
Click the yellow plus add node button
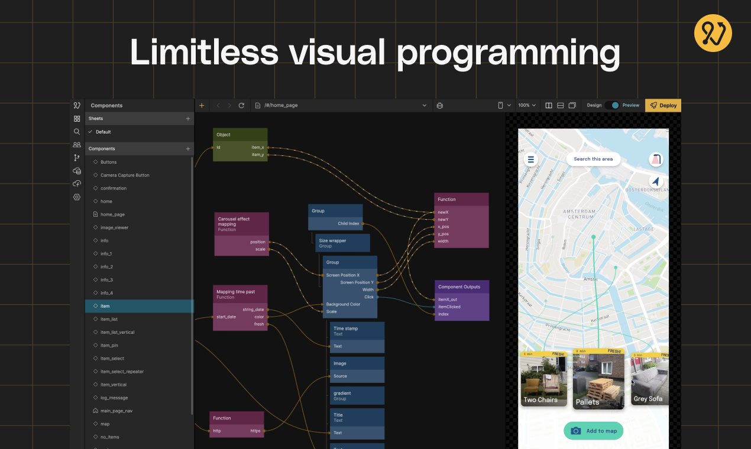coord(202,105)
